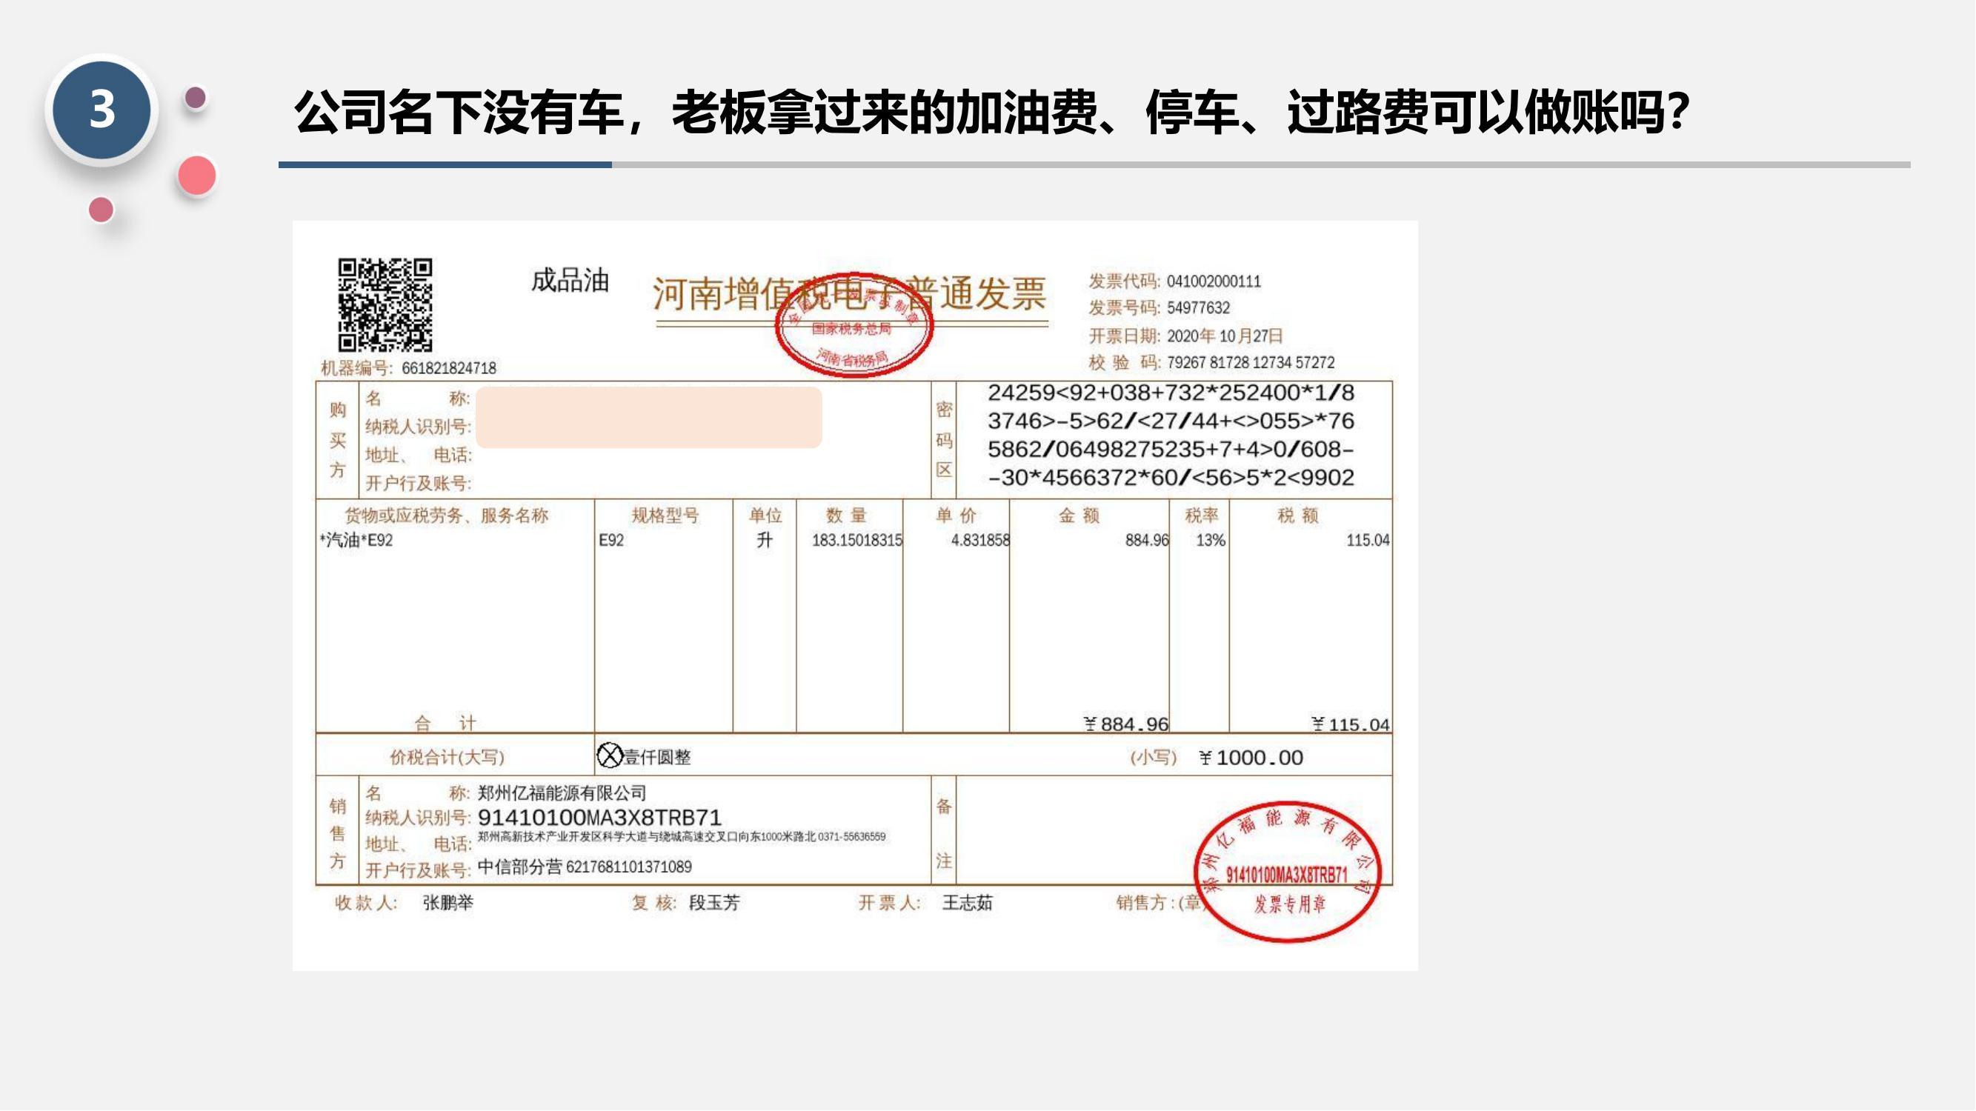Click the seller name 郑州亿福能源有限公司
Image resolution: width=1976 pixels, height=1111 pixels.
(x=562, y=793)
